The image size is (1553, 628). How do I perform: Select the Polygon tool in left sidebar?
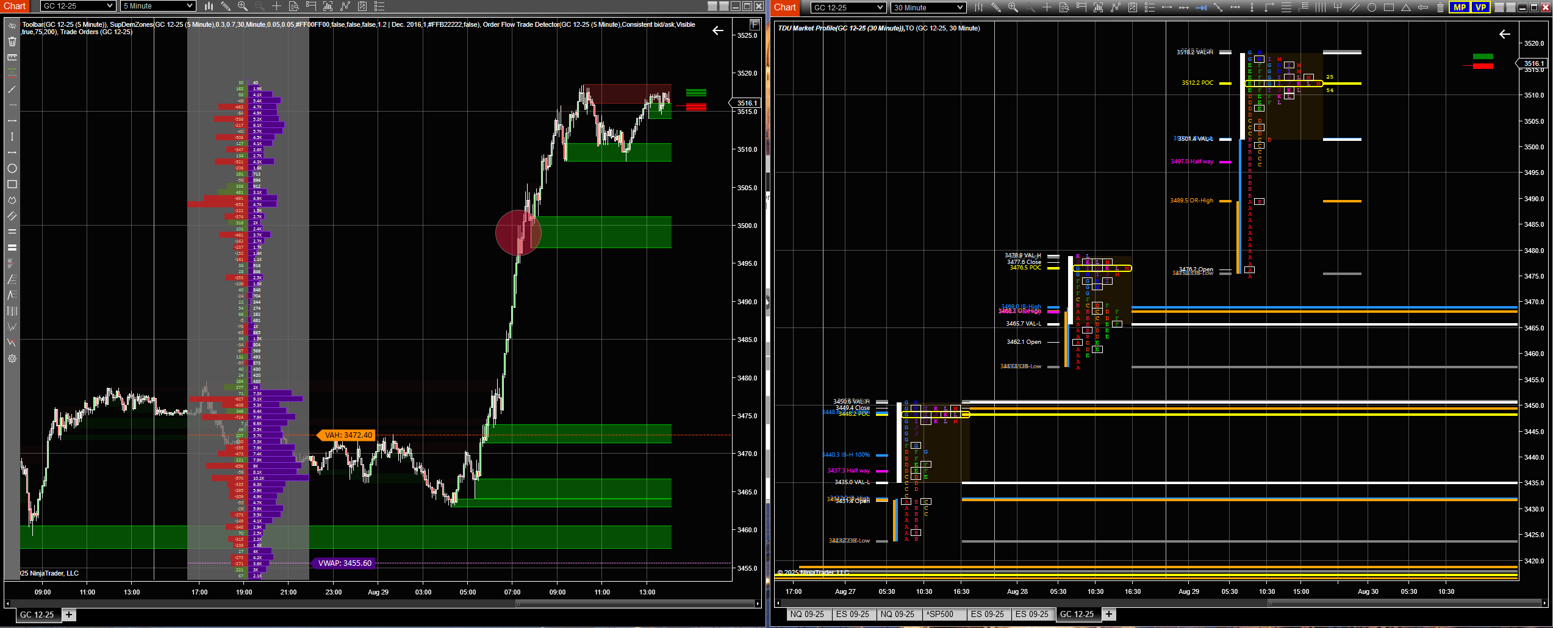click(x=12, y=200)
